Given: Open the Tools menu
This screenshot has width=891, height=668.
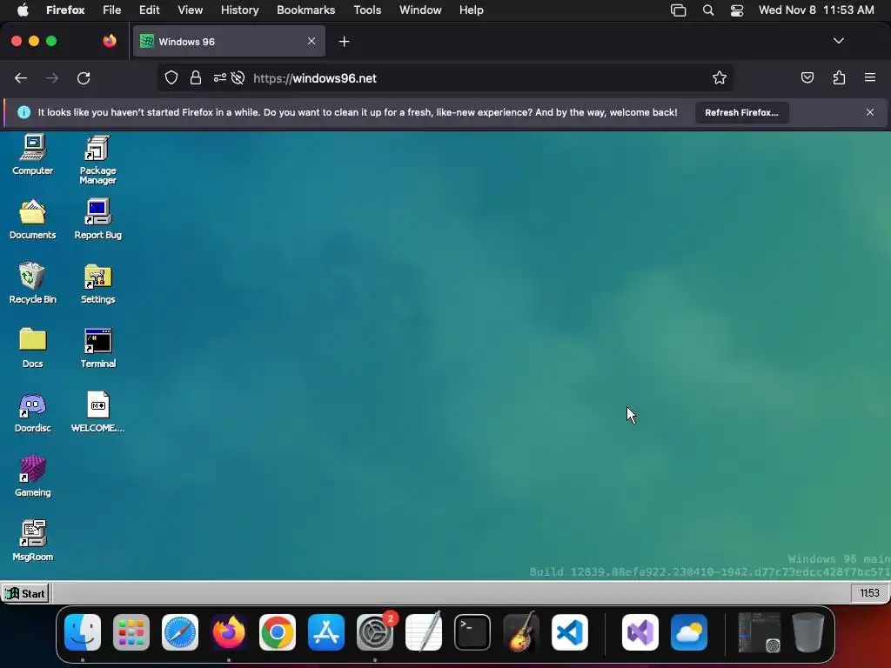Looking at the screenshot, I should click(x=367, y=10).
